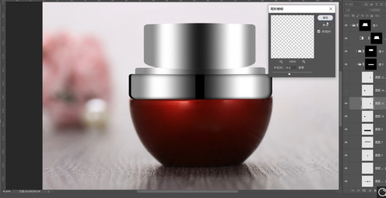Image resolution: width=386 pixels, height=198 pixels.
Task: Close the Gaussian Blur dialog window
Action: click(x=331, y=9)
